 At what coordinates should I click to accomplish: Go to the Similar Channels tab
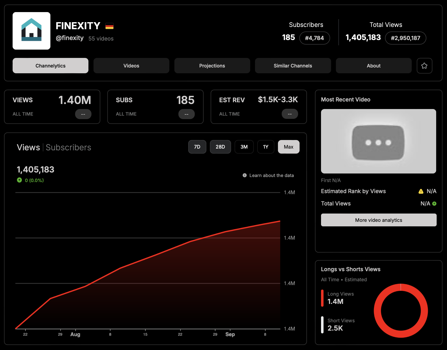(293, 66)
